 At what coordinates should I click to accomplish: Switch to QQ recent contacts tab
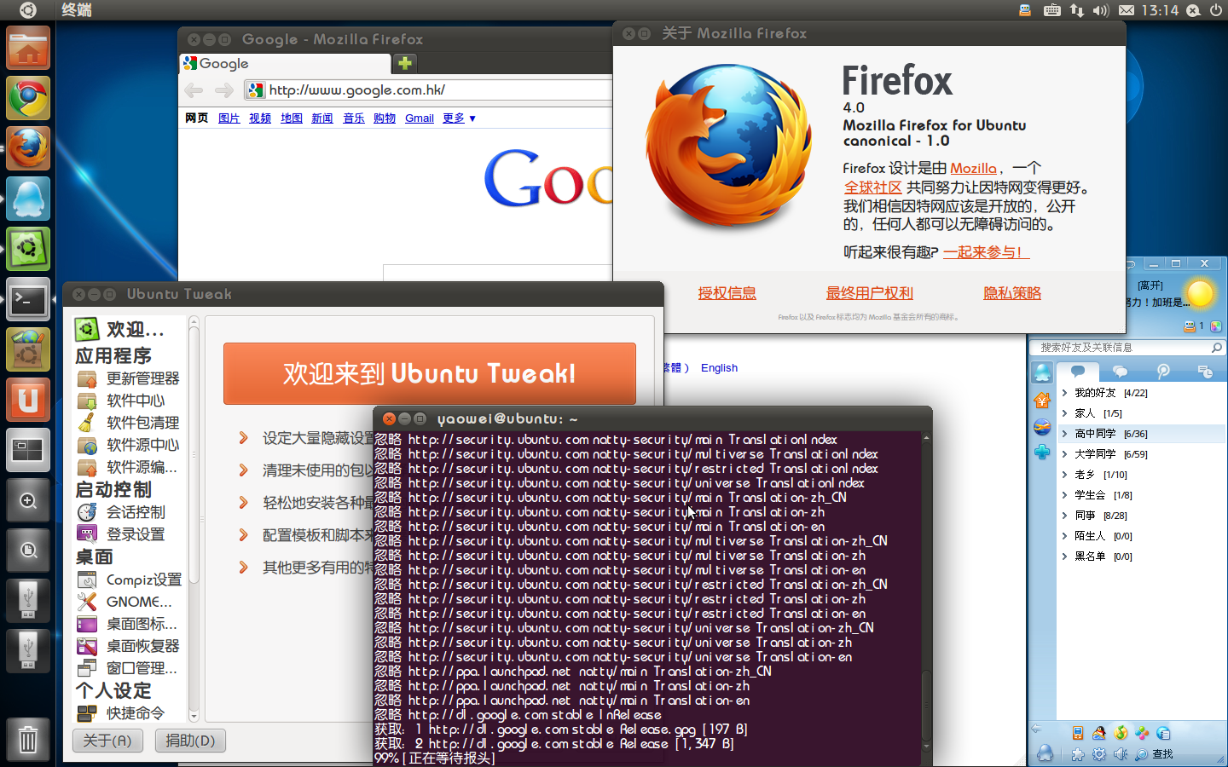click(x=1205, y=372)
